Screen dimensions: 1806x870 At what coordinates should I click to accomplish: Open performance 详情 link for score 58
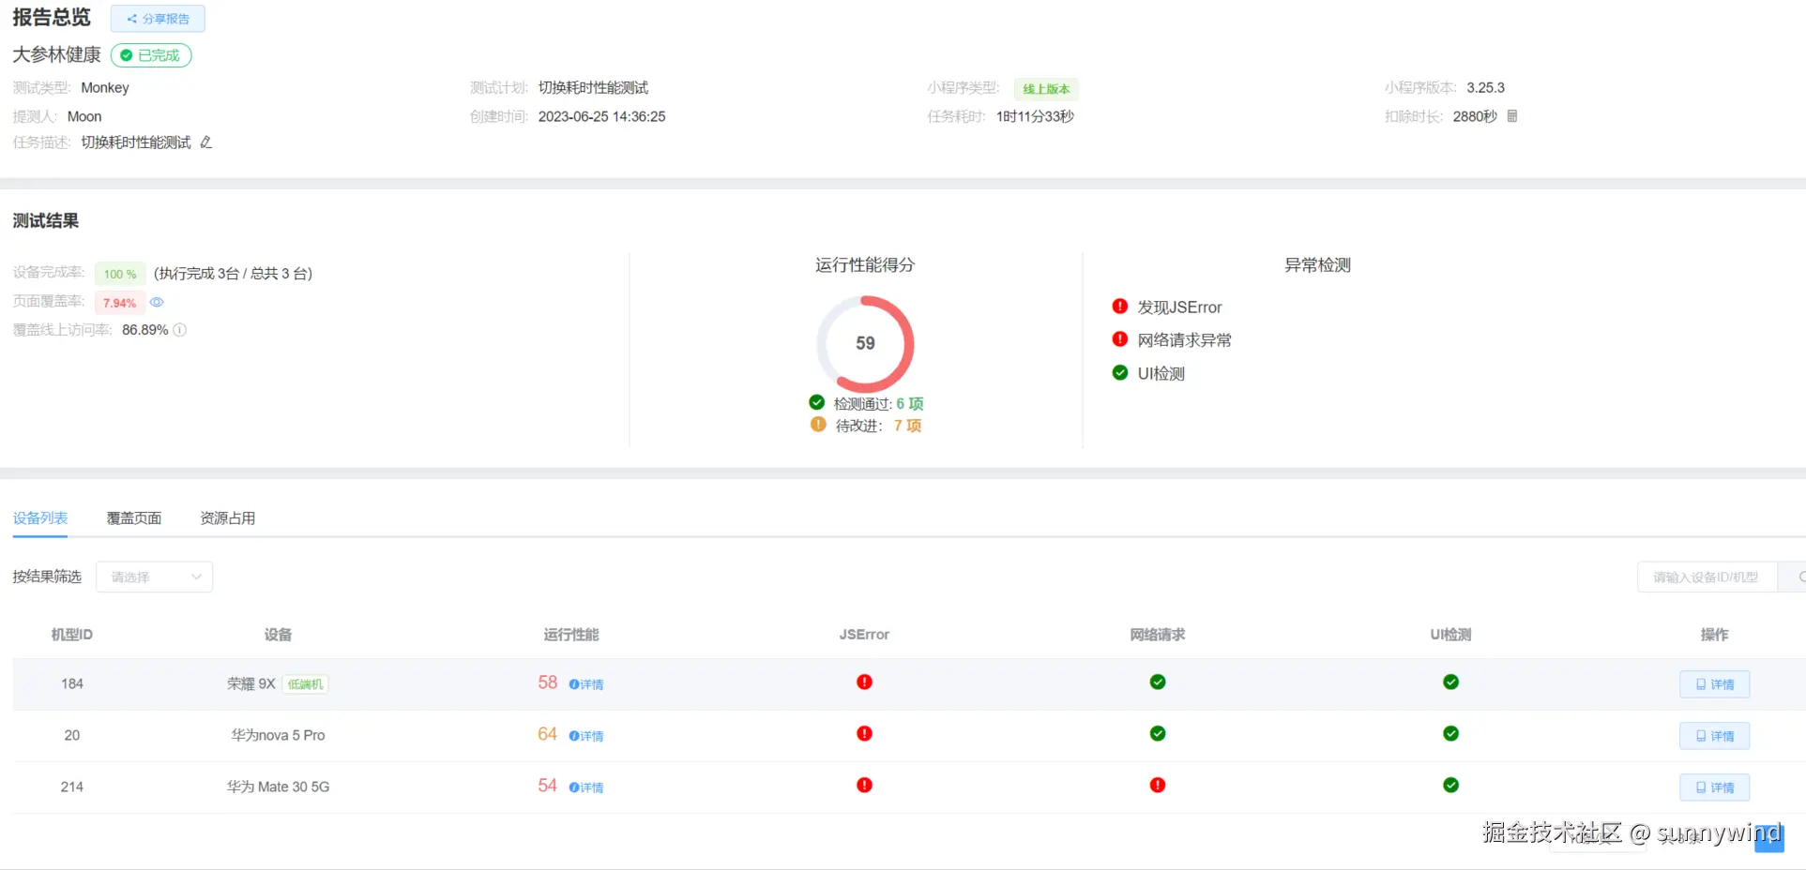click(x=586, y=684)
